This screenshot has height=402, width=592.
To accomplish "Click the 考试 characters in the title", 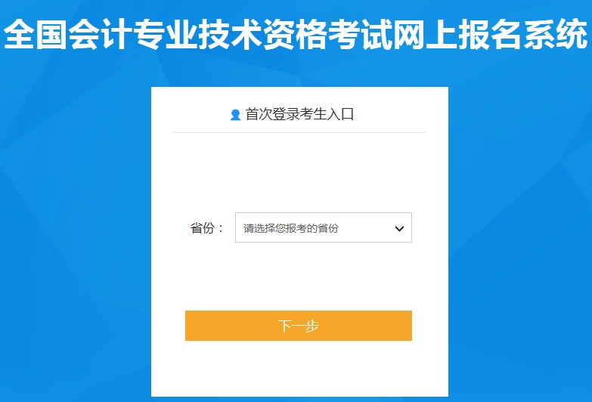I will pos(360,34).
